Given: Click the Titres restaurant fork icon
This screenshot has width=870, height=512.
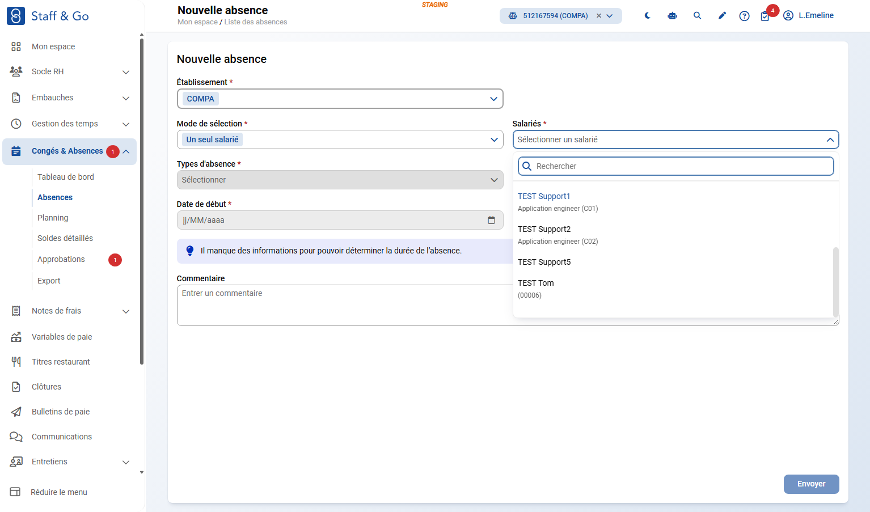Looking at the screenshot, I should (x=16, y=362).
